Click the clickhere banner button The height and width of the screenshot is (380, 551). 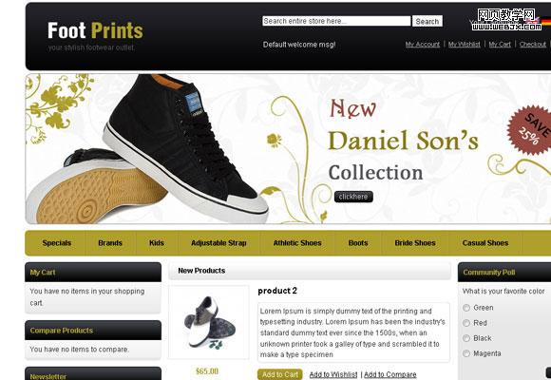[353, 197]
